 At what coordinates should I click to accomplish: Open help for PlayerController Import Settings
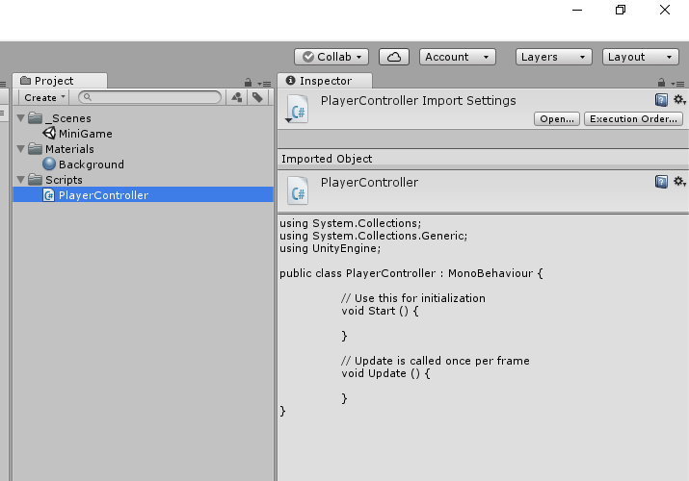(x=661, y=100)
